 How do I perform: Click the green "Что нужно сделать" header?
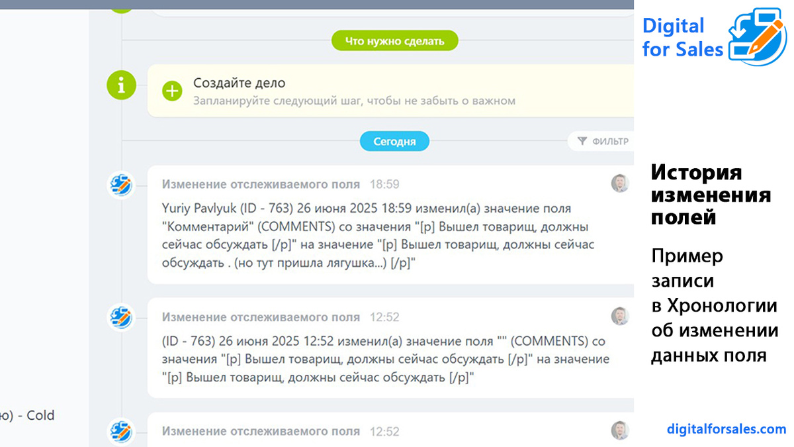tap(394, 40)
